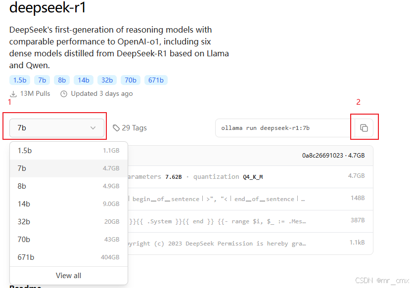Select 8b option in dropdown list
Image resolution: width=414 pixels, height=288 pixels.
tap(69, 186)
